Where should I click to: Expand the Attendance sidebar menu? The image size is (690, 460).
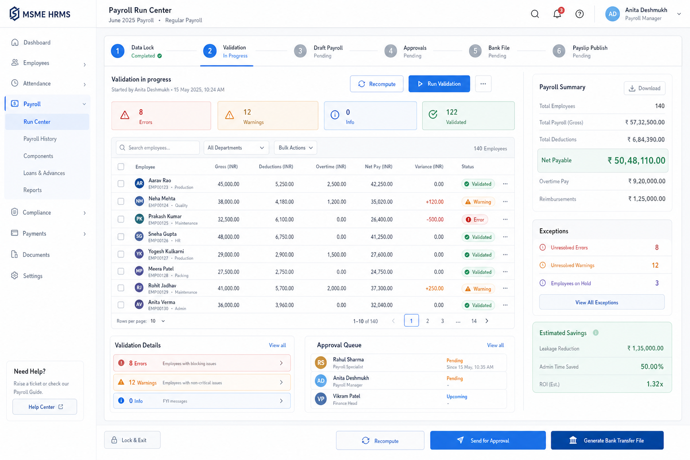tap(84, 84)
